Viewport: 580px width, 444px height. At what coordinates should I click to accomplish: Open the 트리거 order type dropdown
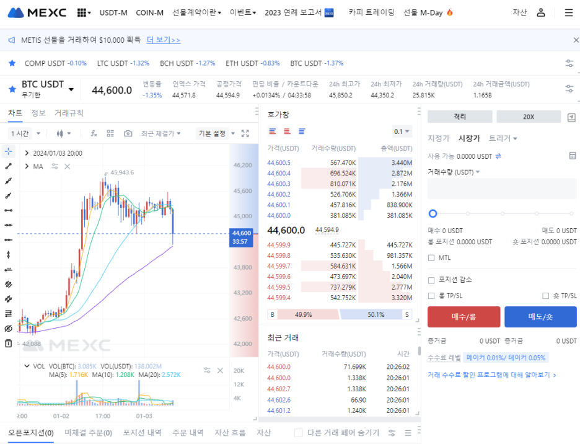tap(503, 138)
